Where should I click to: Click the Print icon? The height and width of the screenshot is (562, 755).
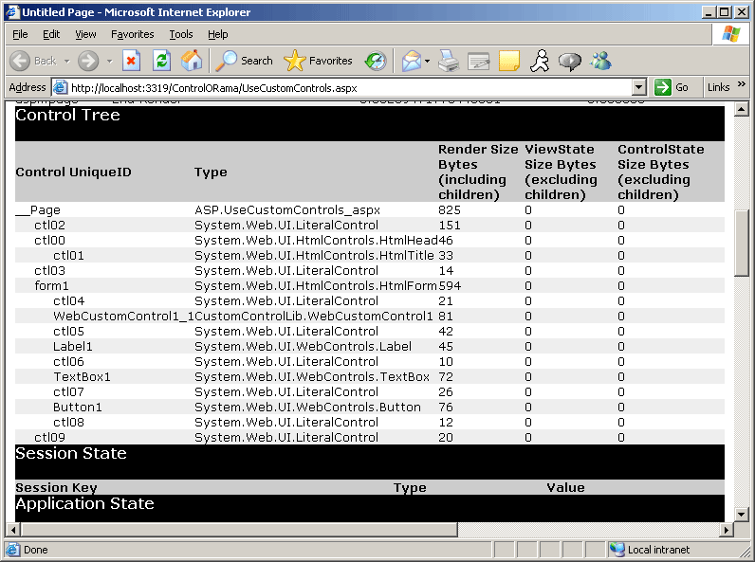pyautogui.click(x=449, y=61)
